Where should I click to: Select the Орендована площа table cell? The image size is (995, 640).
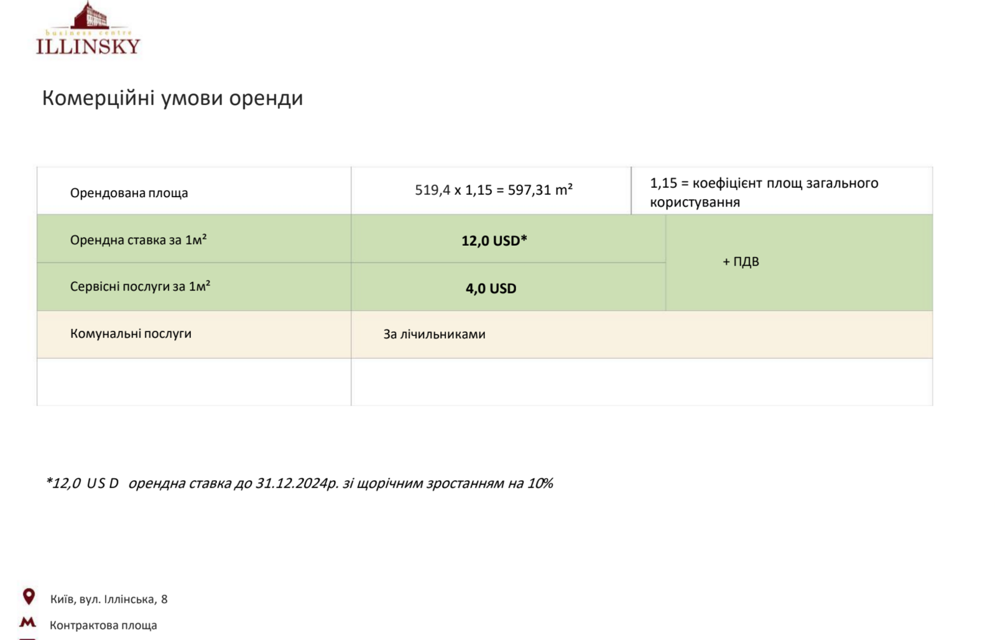129,193
